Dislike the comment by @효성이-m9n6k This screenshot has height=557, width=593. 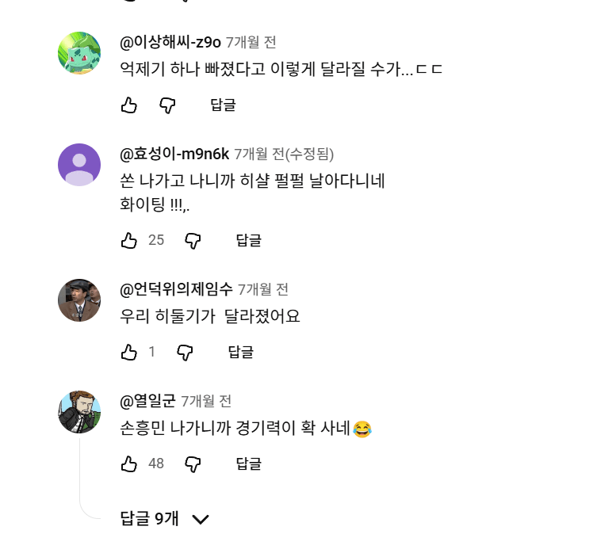193,240
